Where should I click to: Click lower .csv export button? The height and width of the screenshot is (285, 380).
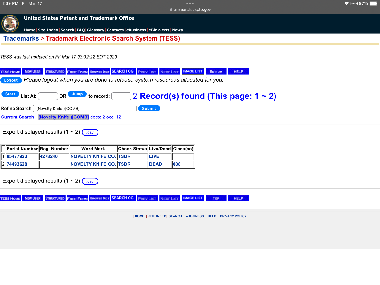tap(90, 181)
